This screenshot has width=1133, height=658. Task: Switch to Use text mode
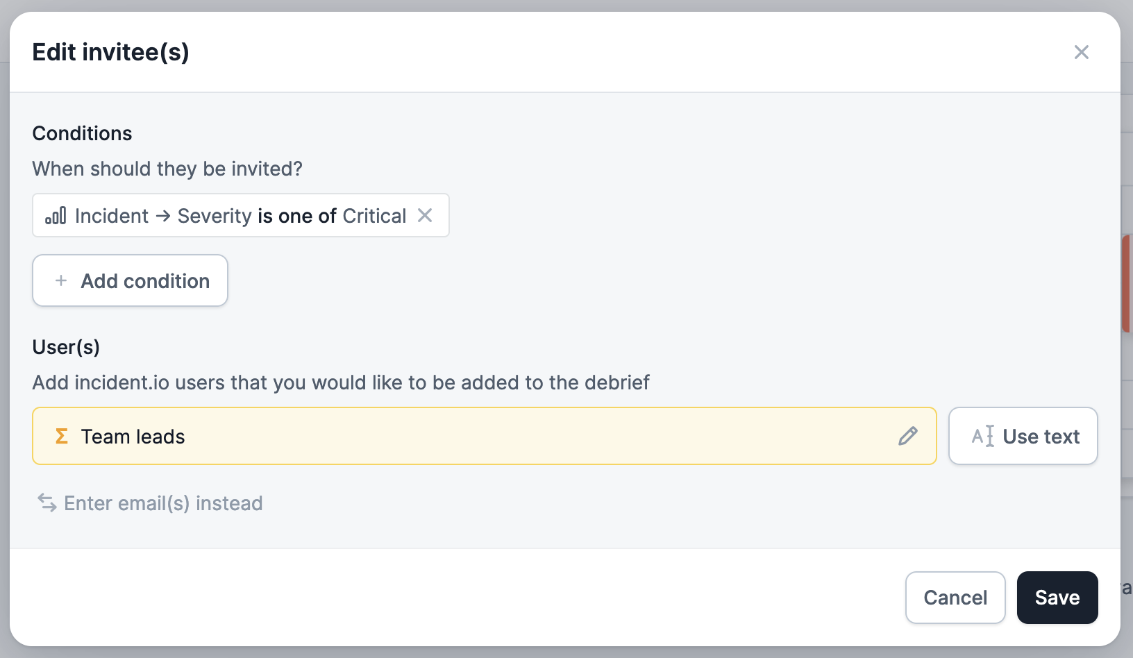pos(1023,436)
